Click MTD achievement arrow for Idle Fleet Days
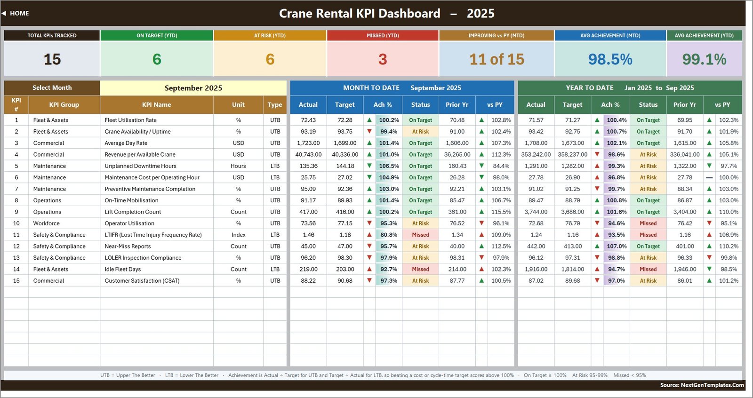The height and width of the screenshot is (398, 753). [369, 269]
